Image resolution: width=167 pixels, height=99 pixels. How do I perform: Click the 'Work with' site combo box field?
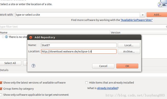point(77,15)
